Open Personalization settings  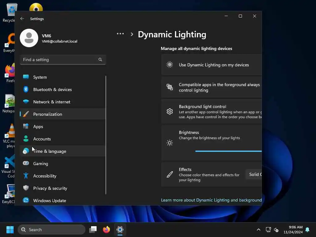click(x=63, y=114)
